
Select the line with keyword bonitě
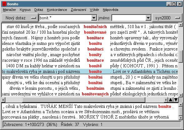(x=90, y=66)
